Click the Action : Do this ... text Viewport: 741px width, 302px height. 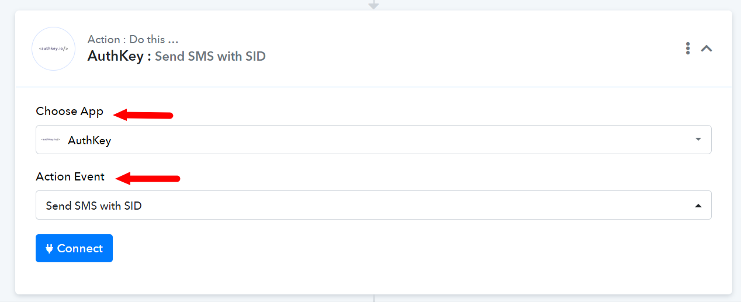point(133,40)
